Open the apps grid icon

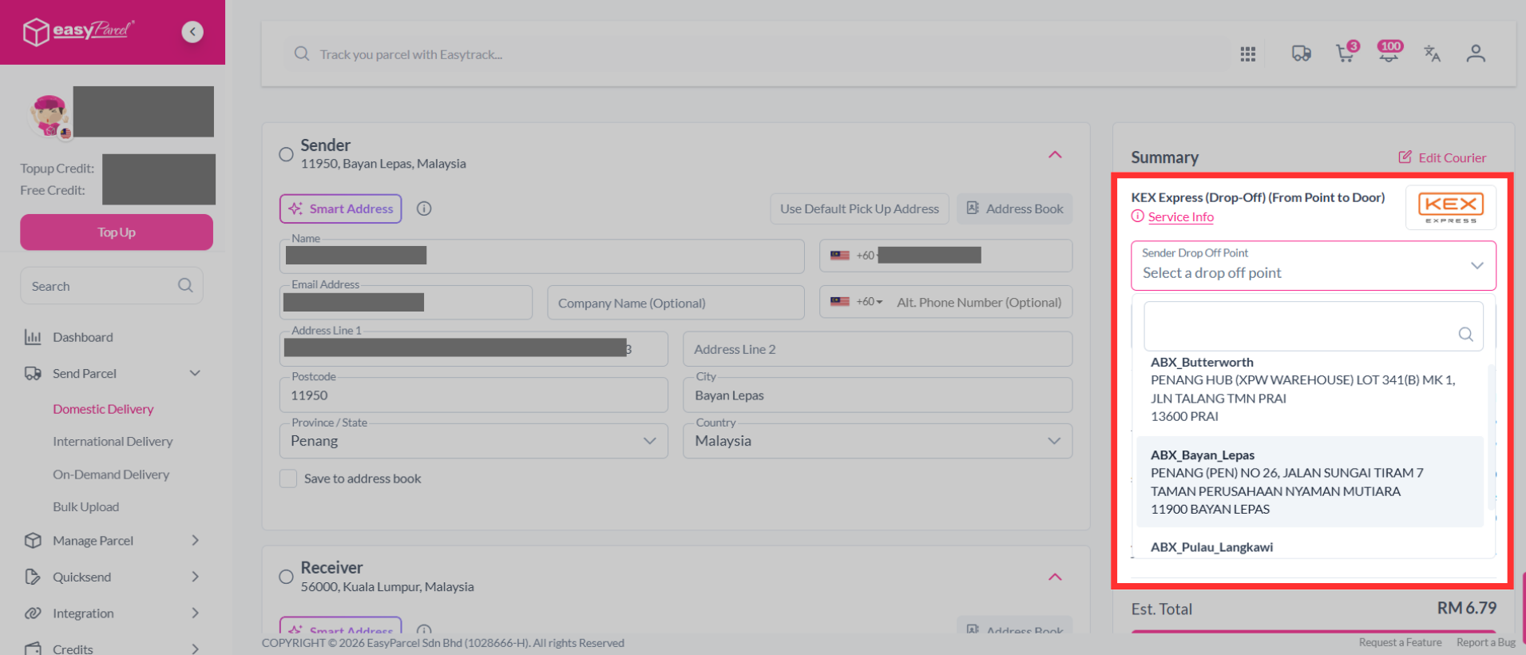(x=1248, y=54)
